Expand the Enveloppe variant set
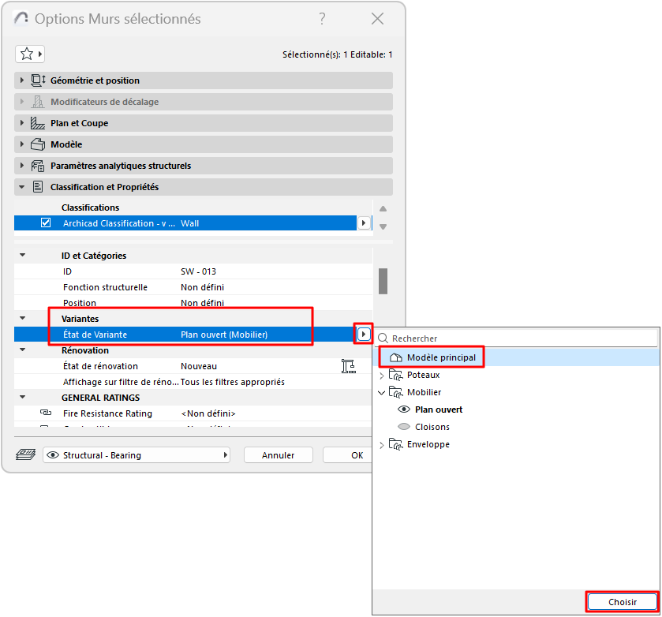The image size is (662, 617). pyautogui.click(x=382, y=445)
